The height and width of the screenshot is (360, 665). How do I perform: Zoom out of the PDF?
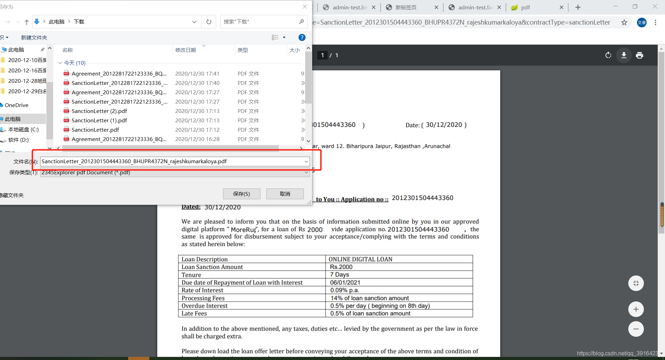[636, 329]
